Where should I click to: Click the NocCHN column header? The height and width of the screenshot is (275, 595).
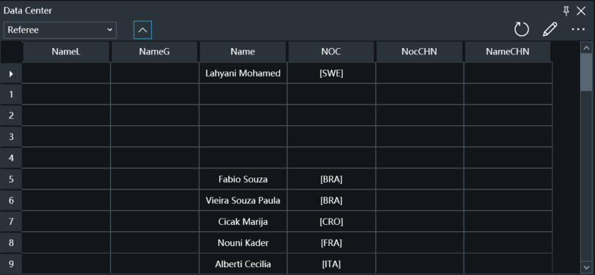(x=419, y=52)
